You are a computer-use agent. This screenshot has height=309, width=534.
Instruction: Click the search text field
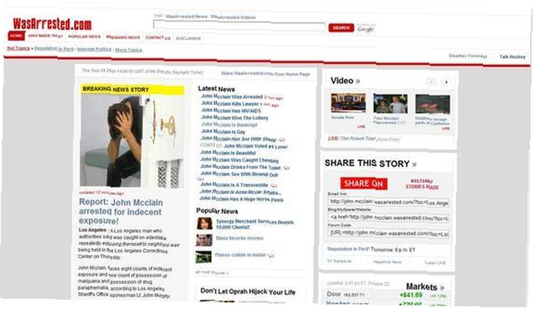[x=239, y=26]
